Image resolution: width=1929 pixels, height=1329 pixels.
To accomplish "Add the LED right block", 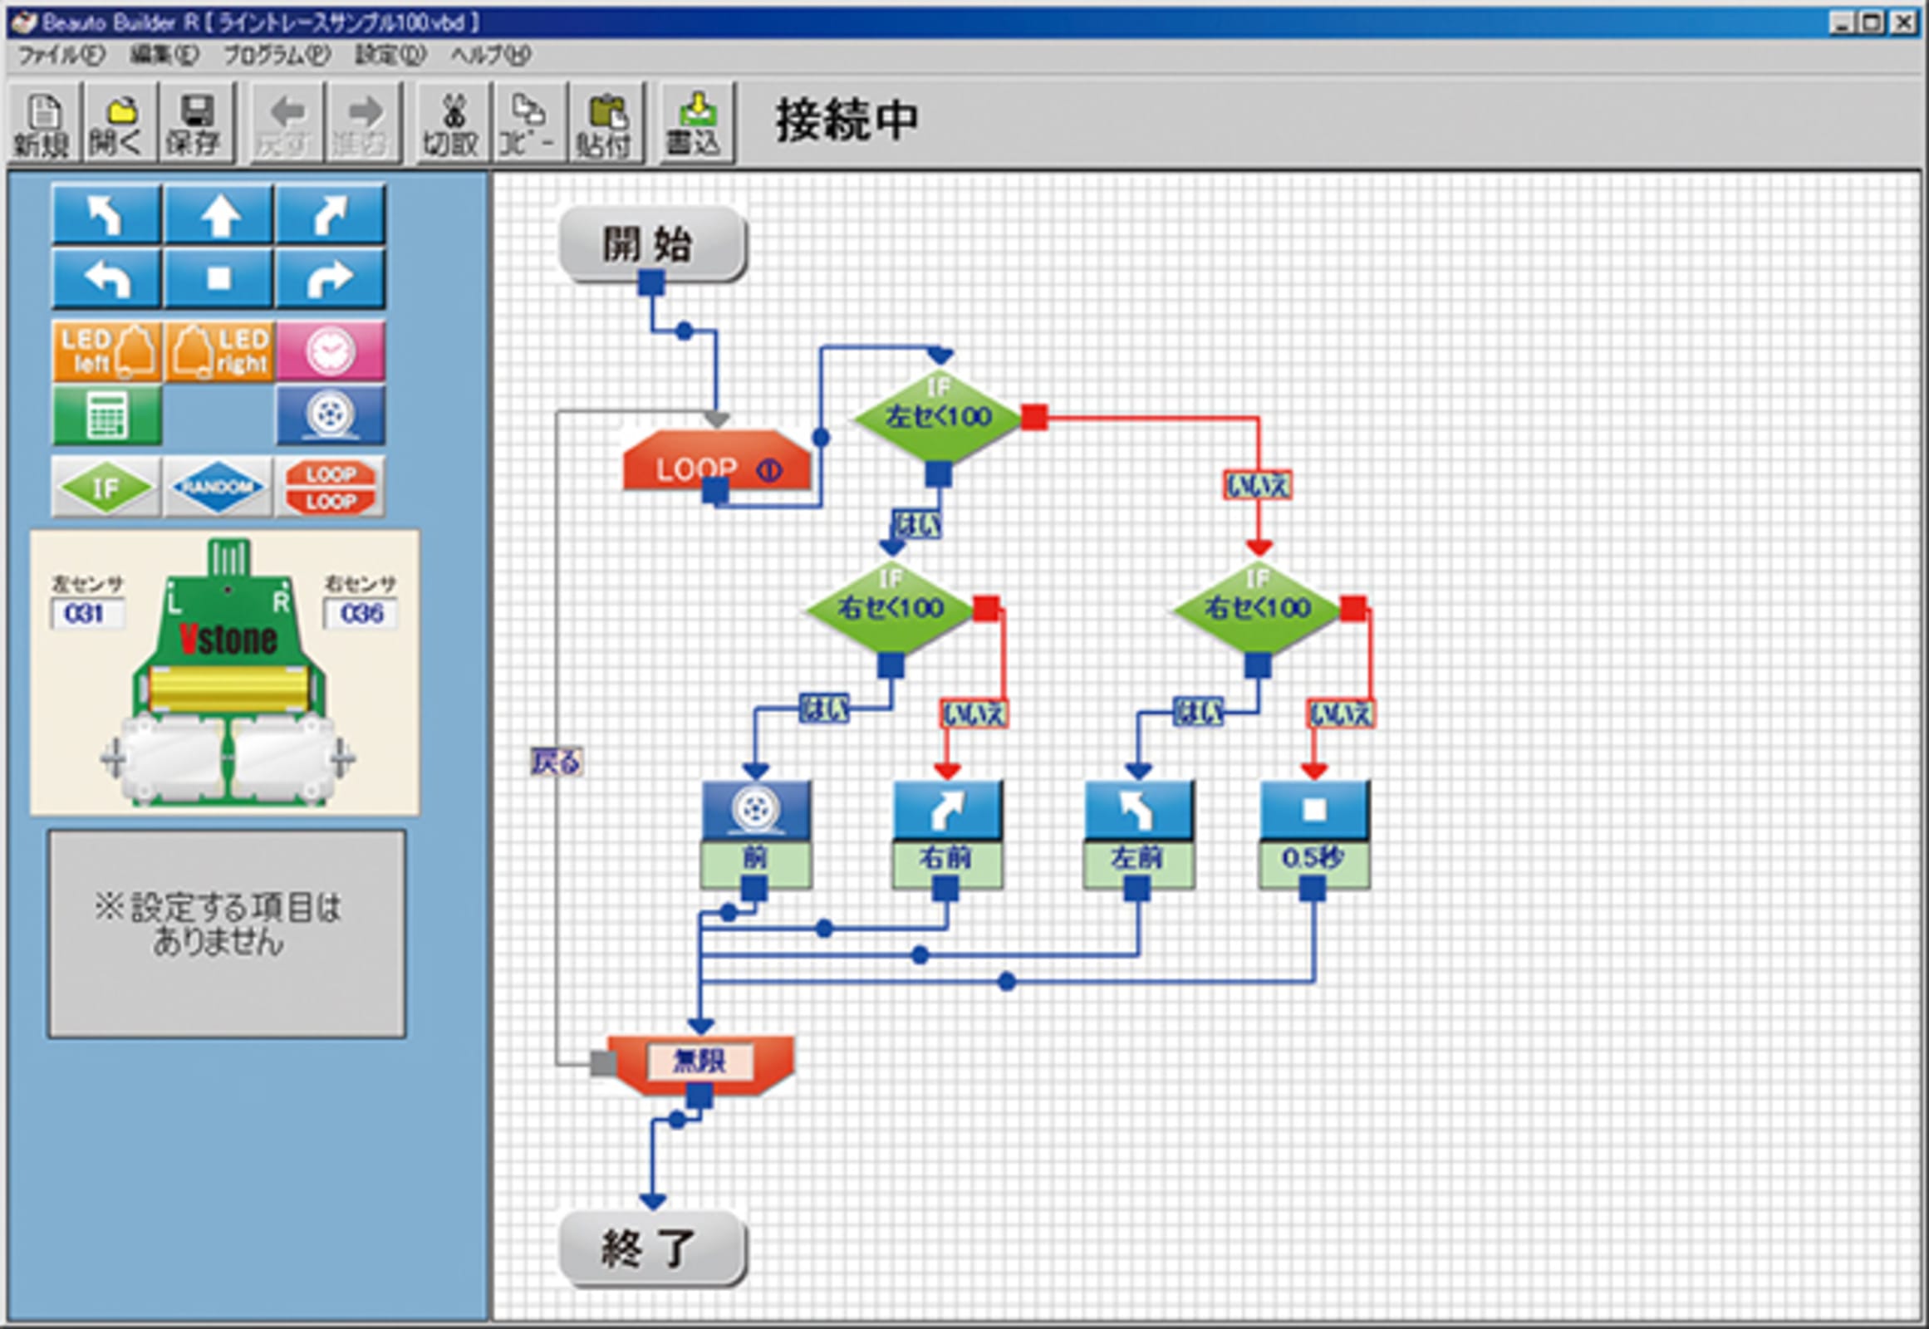I will [219, 351].
